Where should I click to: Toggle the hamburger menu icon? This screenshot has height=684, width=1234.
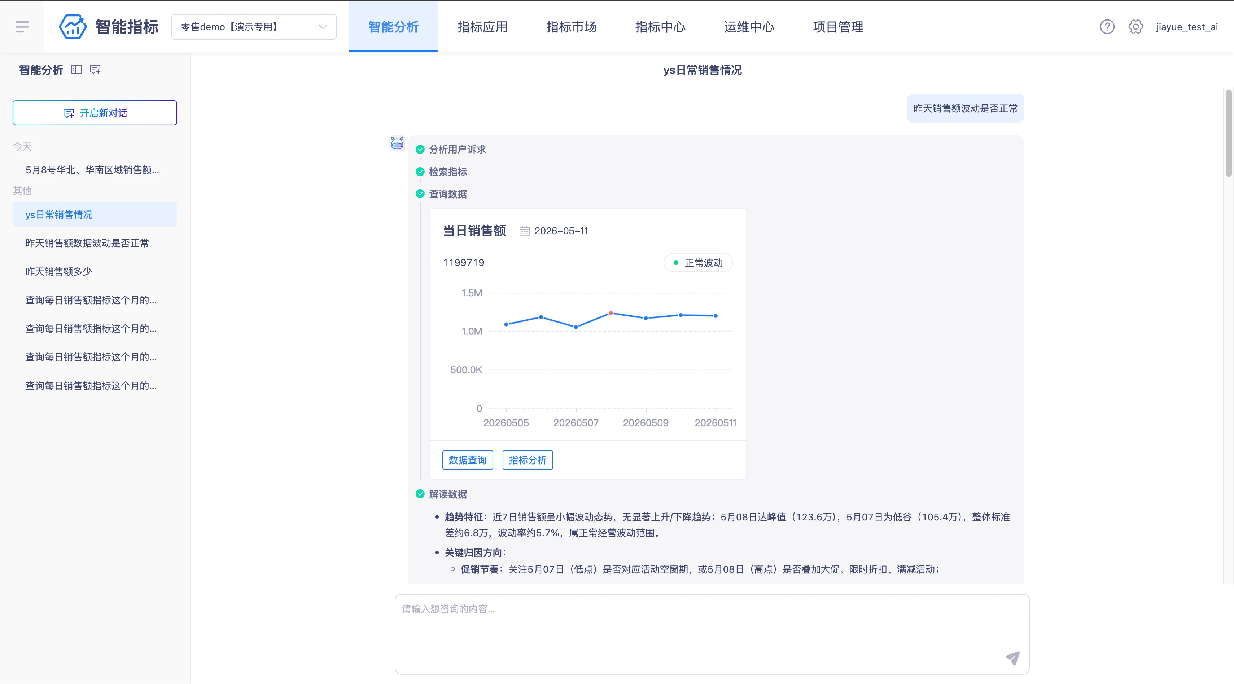click(x=22, y=27)
